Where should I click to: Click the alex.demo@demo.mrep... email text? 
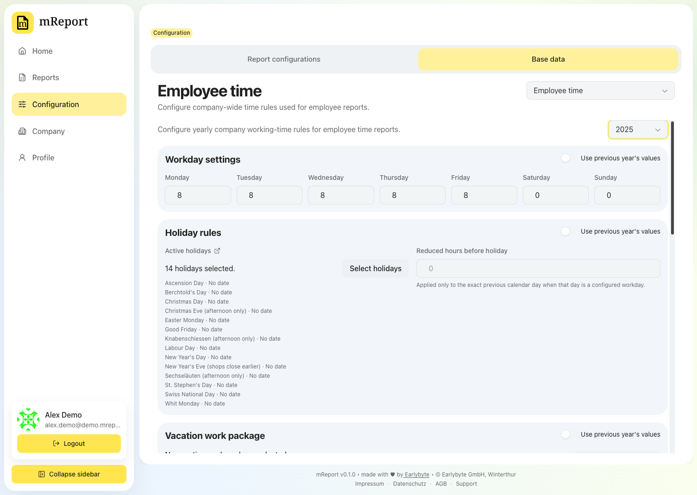[82, 425]
